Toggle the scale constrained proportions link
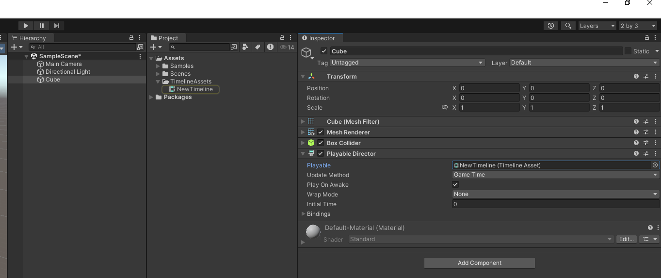 click(444, 108)
